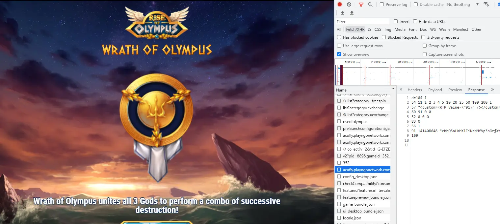The height and width of the screenshot is (224, 500).
Task: Expand the hidden detail tabs chevron
Action: (x=492, y=90)
